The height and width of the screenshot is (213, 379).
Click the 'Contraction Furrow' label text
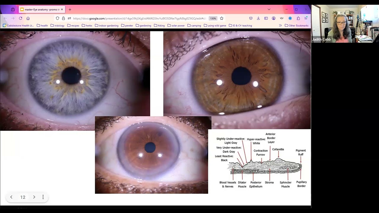coord(261,153)
